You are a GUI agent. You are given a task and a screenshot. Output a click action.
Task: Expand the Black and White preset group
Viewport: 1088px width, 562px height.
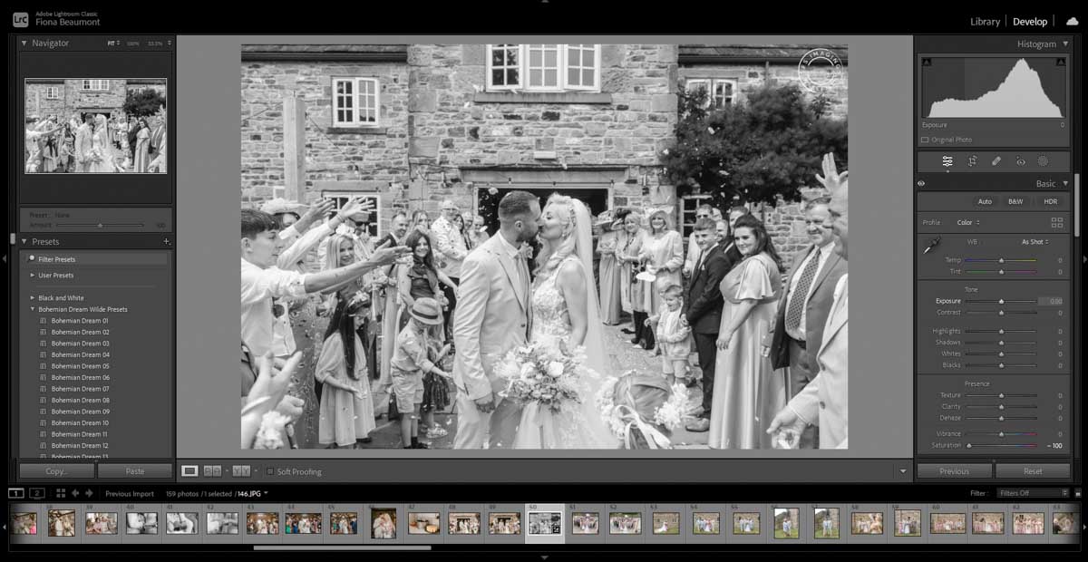(33, 298)
